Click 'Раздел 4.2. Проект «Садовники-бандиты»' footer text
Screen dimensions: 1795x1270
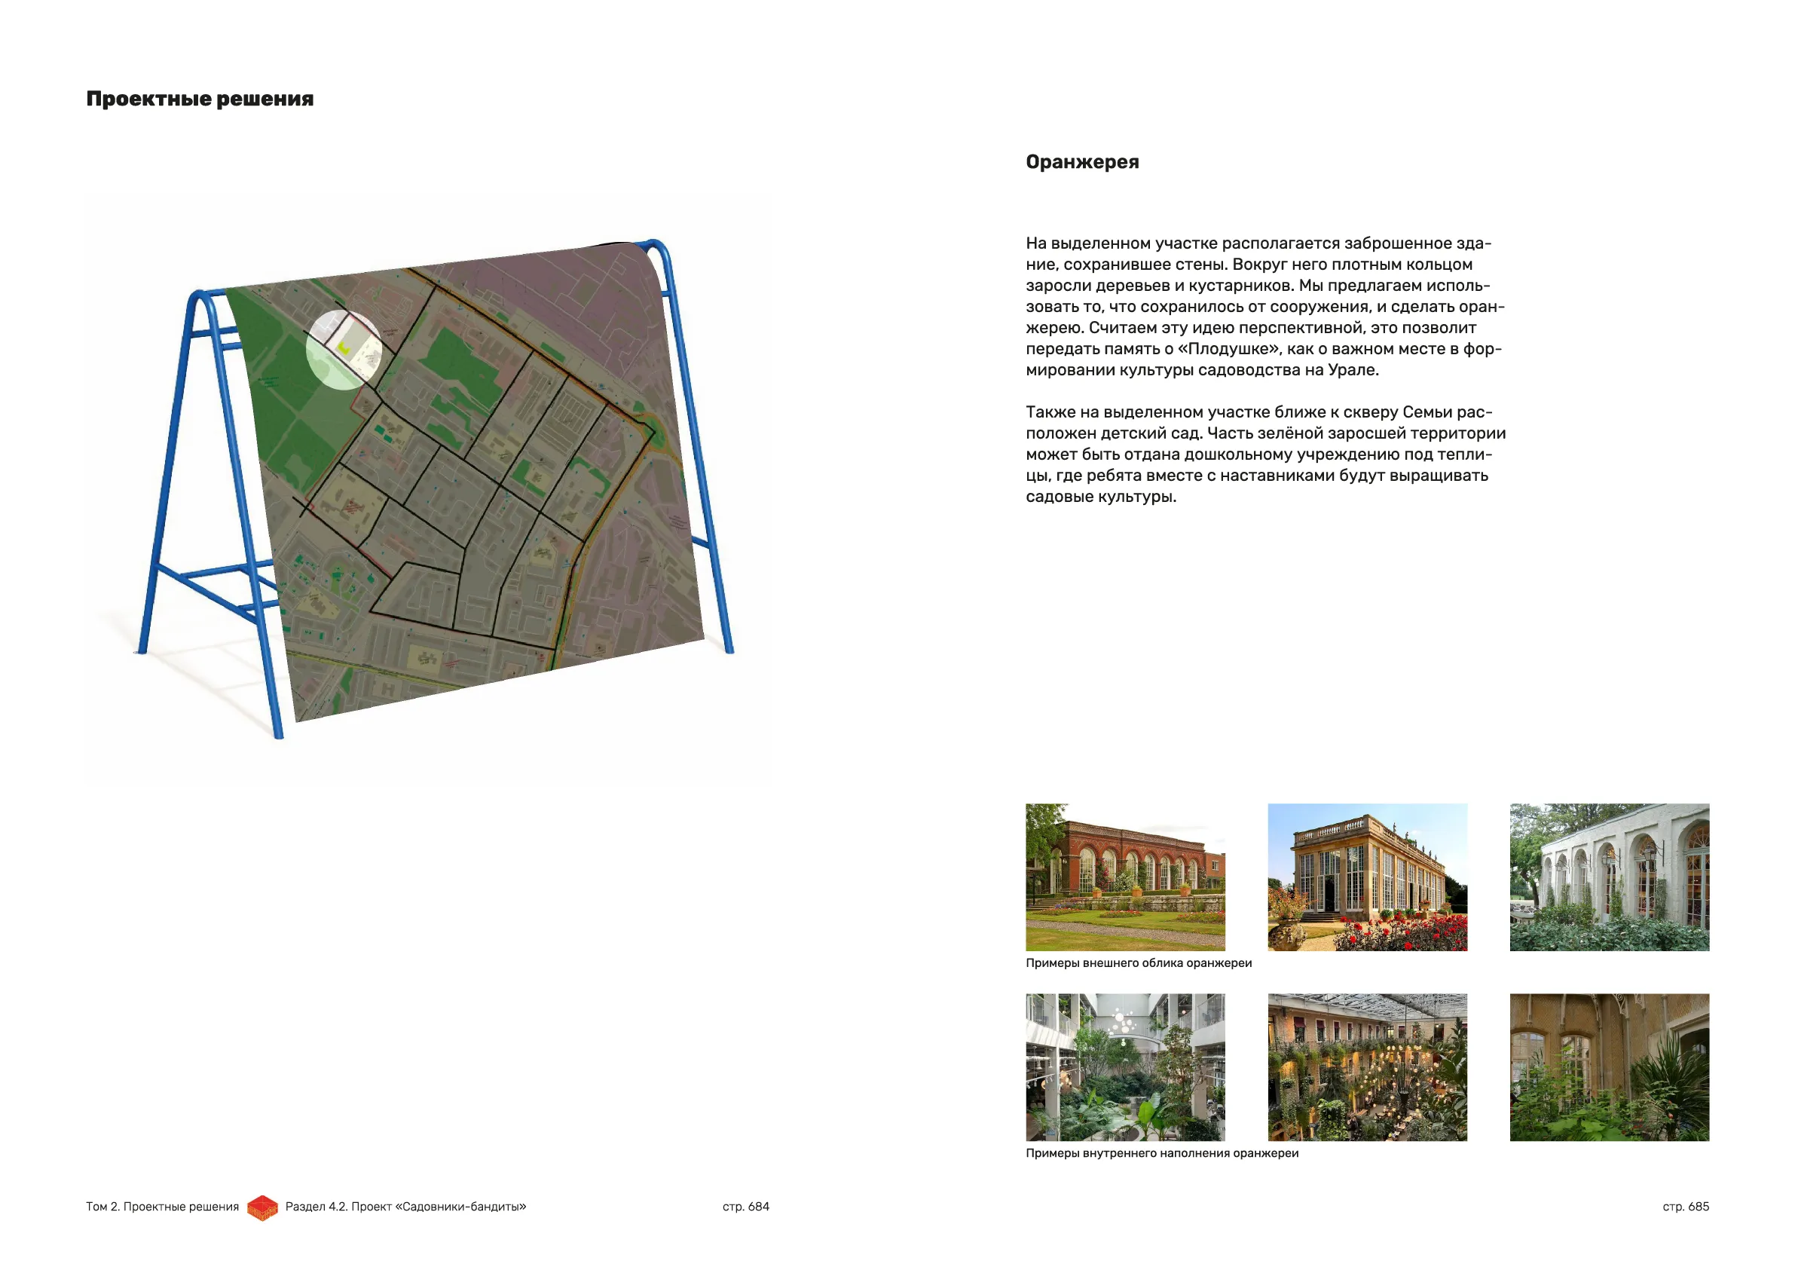(405, 1207)
